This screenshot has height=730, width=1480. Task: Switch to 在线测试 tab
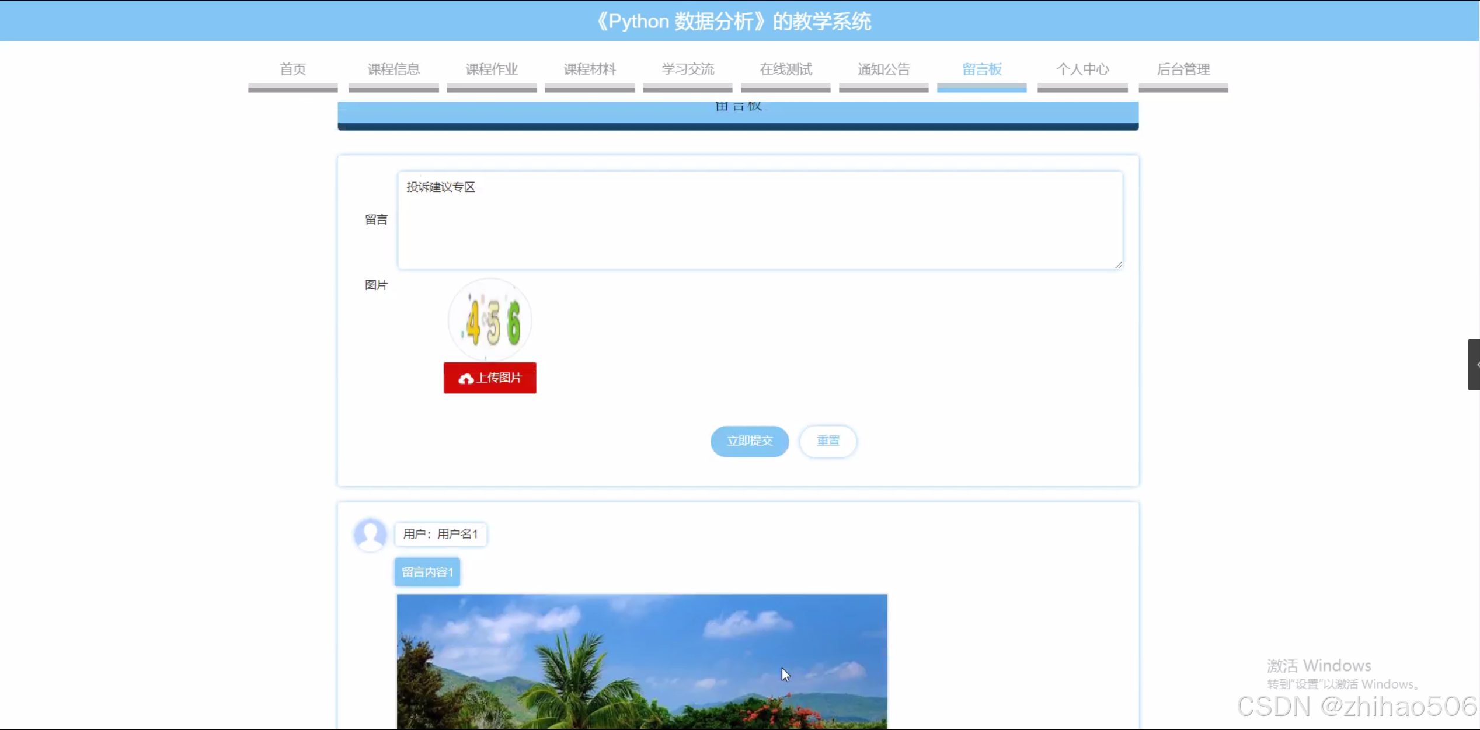coord(785,69)
